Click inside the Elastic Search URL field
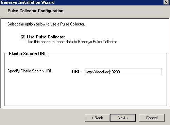Image resolution: width=170 pixels, height=125 pixels. point(123,72)
